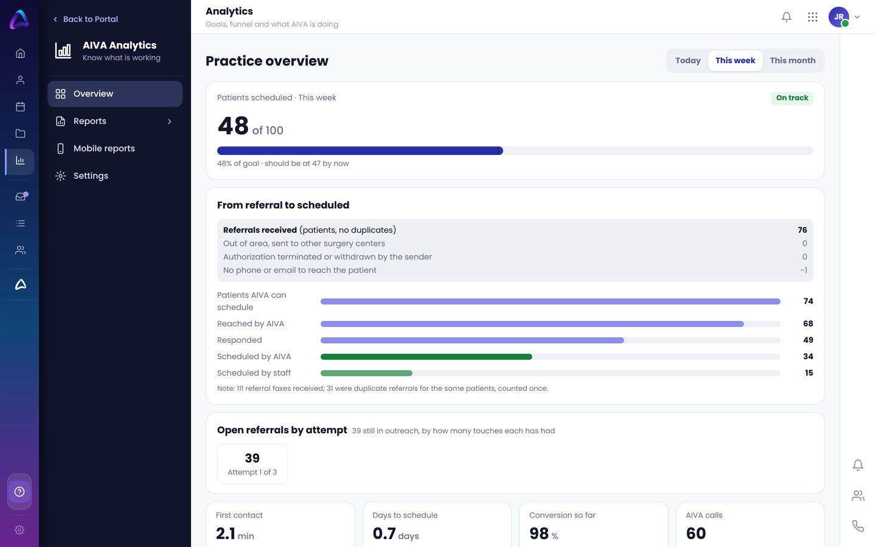This screenshot has height=547, width=876.
Task: Open the gear icon at the left rail bottom
Action: pyautogui.click(x=19, y=530)
